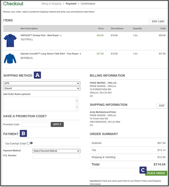Screen dimensions: 169x187
Task: Open the Ground shipping service dropdown
Action: [42, 88]
